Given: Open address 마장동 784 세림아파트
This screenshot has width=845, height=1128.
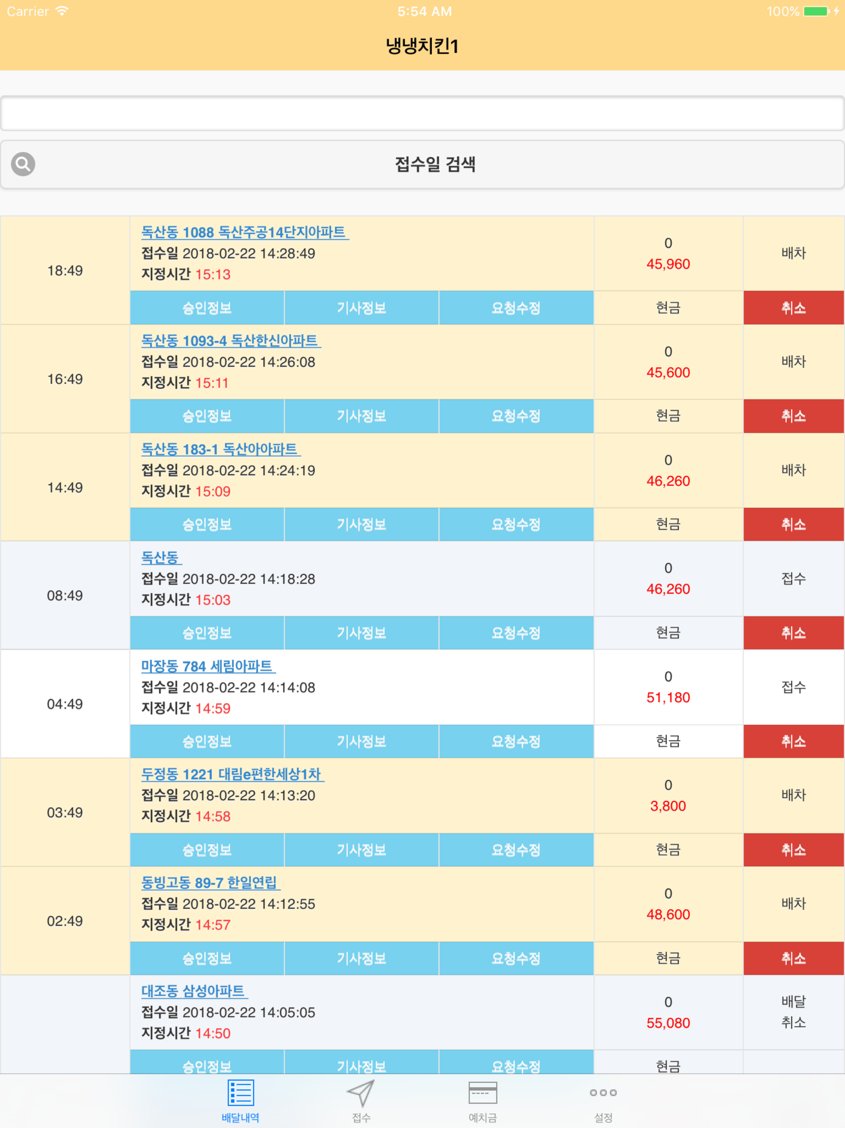Looking at the screenshot, I should 208,666.
